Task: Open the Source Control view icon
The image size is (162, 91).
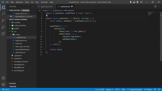Action: tap(3, 20)
